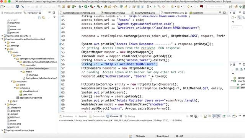Maximize the editor area
245x138 pixels.
[224, 13]
